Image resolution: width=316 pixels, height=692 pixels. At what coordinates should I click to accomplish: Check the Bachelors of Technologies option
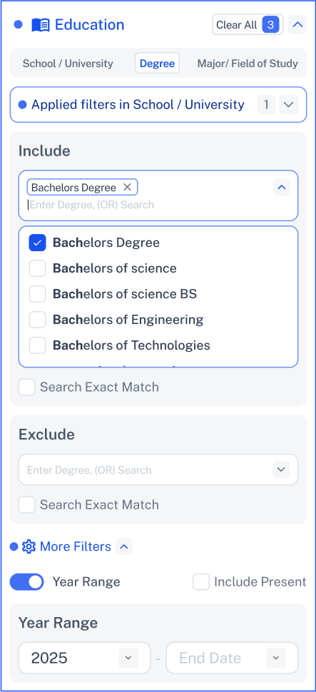tap(38, 345)
